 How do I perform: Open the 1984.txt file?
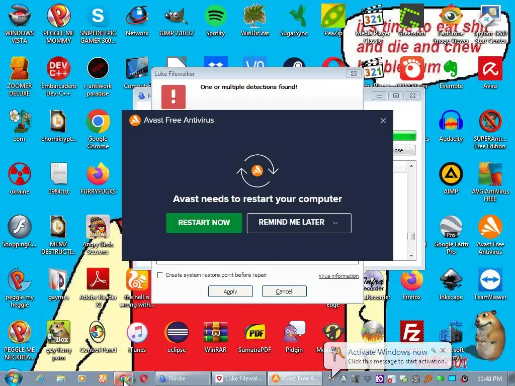(58, 178)
